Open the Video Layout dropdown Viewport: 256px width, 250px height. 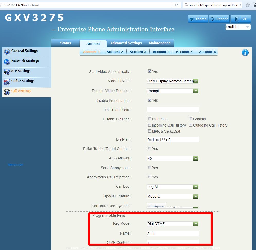tap(173, 81)
